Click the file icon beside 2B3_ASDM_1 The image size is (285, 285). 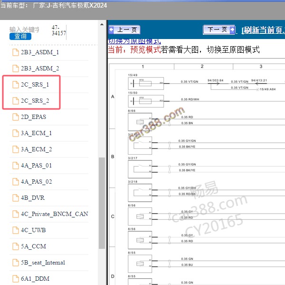click(16, 52)
